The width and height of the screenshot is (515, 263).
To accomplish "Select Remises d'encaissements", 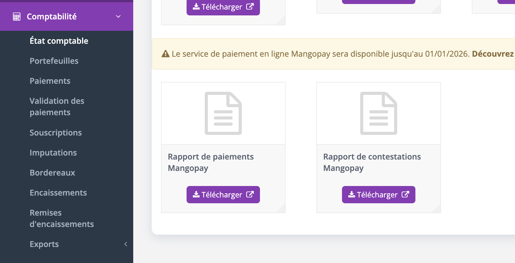I will pos(61,218).
